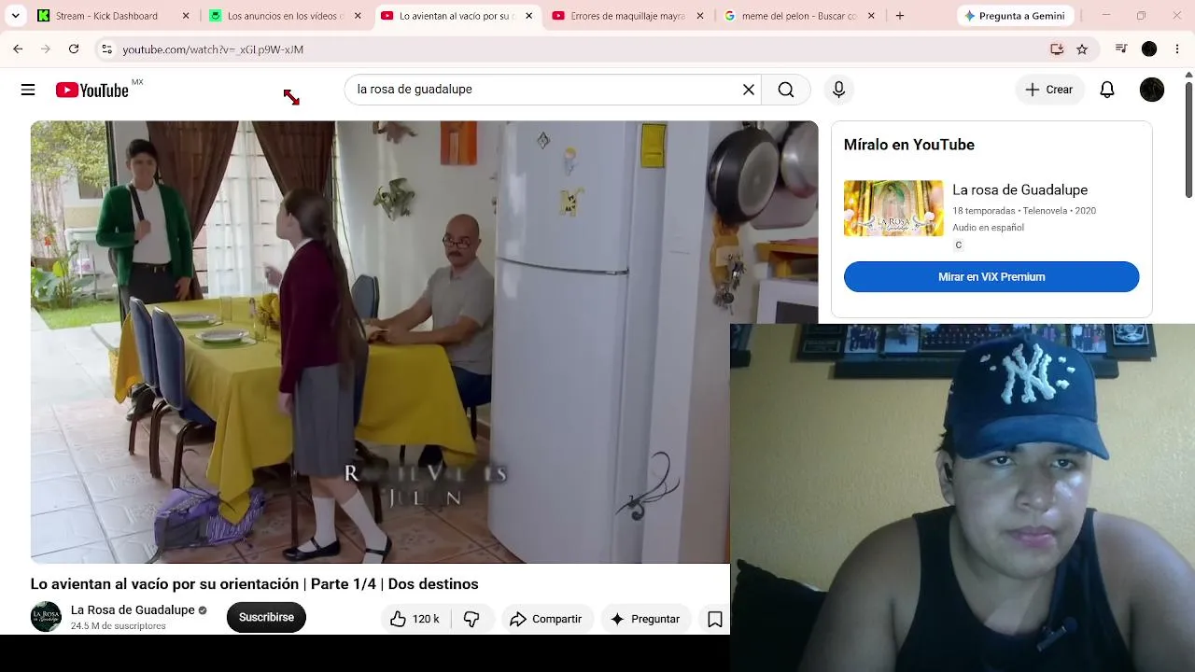Close the Los anuncios en los vídeos tab
Image resolution: width=1195 pixels, height=672 pixels.
pos(358,16)
